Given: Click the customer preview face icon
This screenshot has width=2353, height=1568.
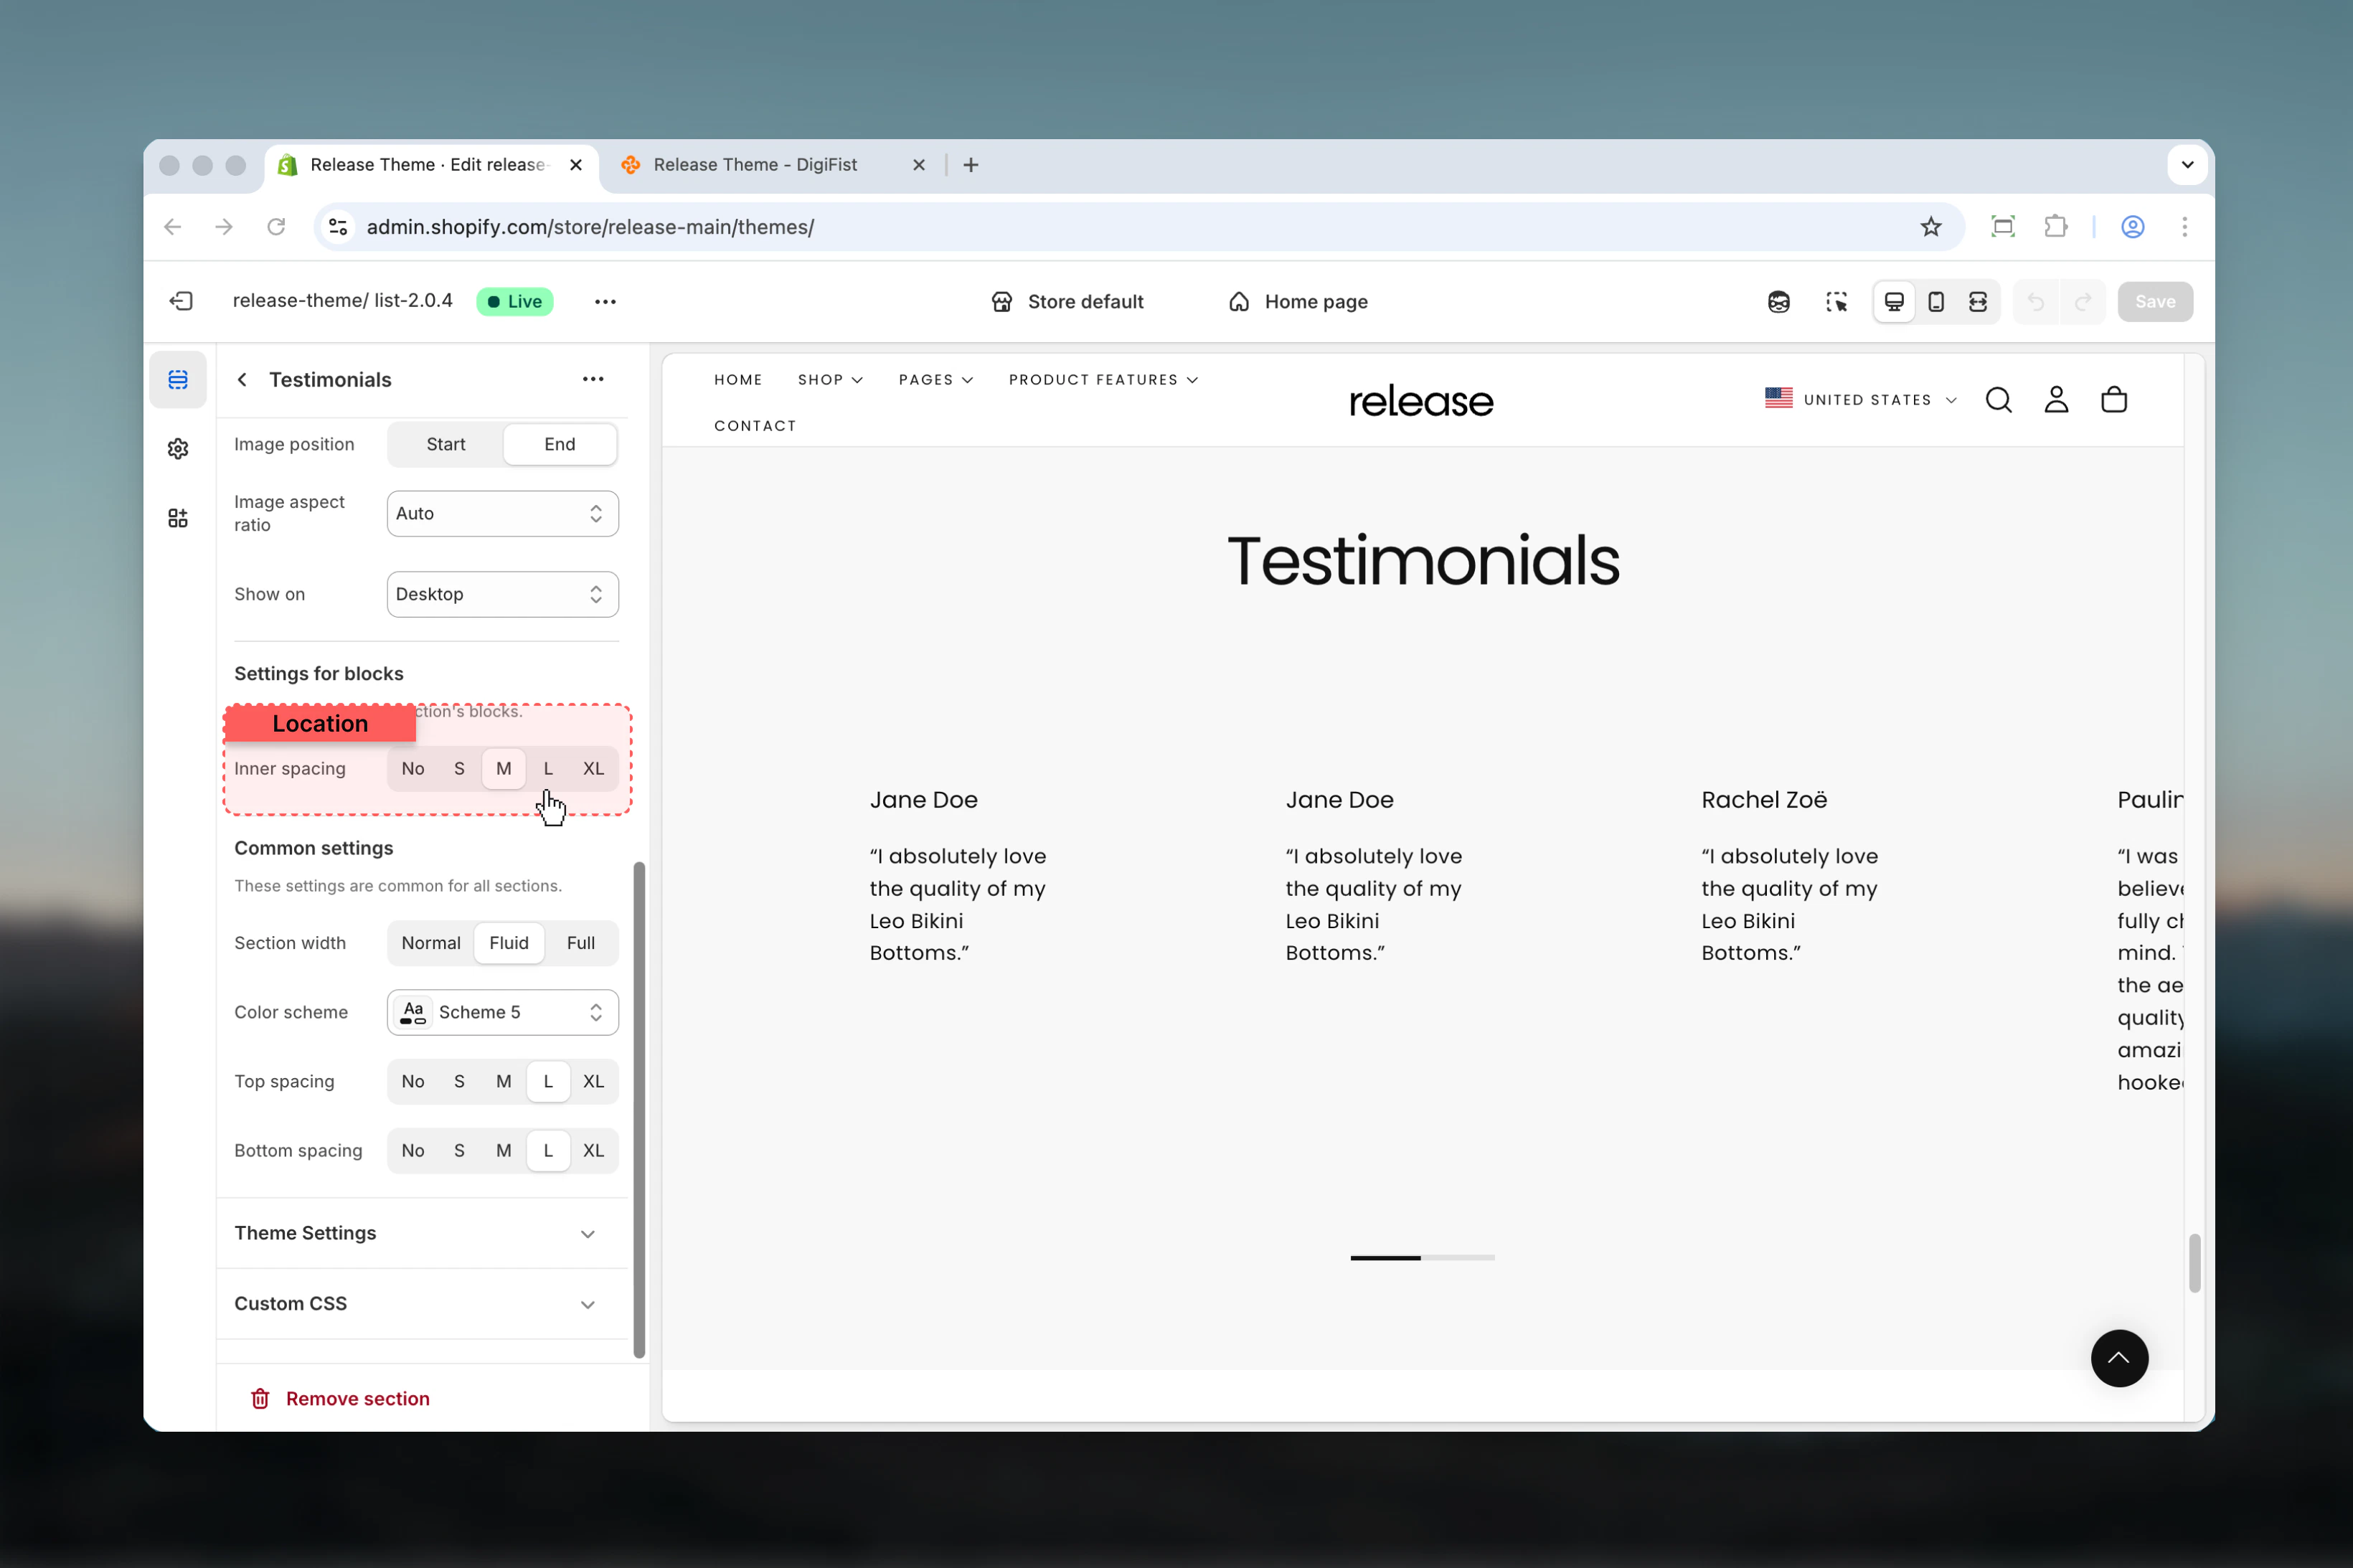Looking at the screenshot, I should pyautogui.click(x=1778, y=302).
